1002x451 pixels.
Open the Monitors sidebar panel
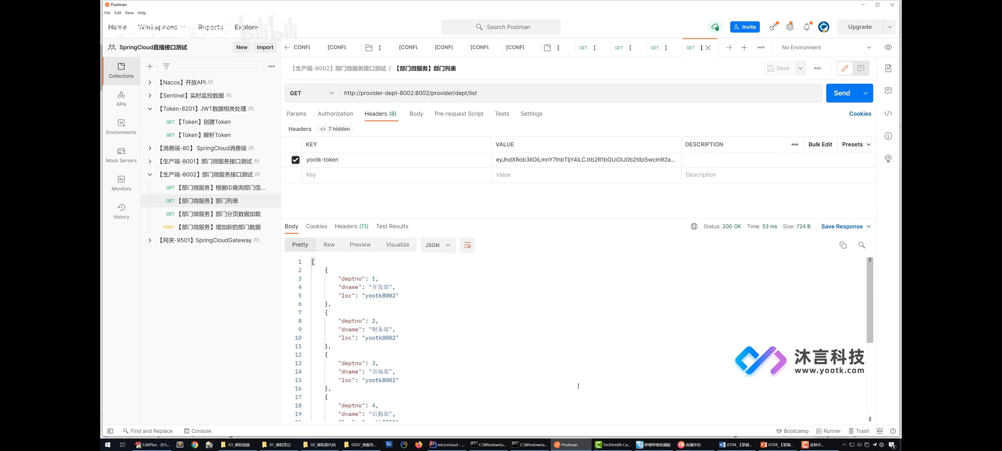tap(121, 183)
